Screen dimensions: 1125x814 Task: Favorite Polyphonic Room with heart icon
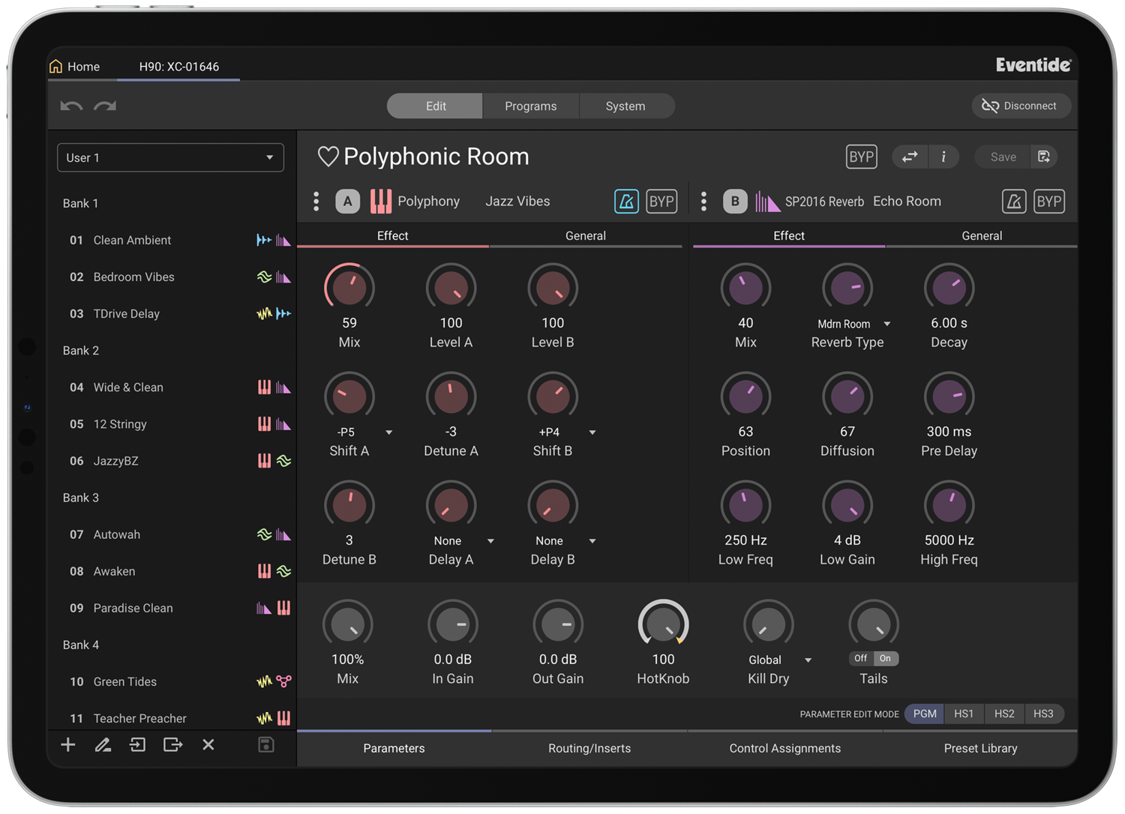(328, 157)
